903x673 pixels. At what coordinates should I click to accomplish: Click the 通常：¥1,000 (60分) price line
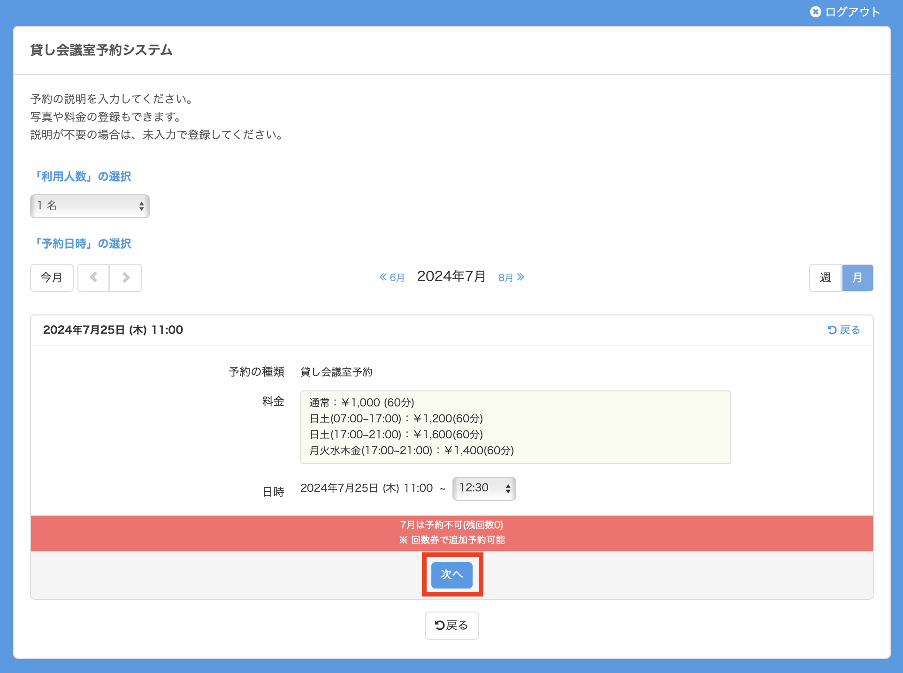click(x=361, y=403)
